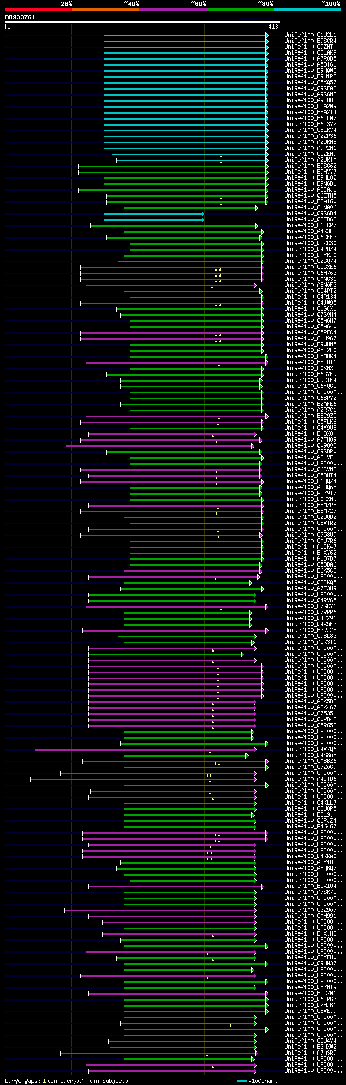Choose the UniRef100_A2ZP36 entry
This screenshot has width=346, height=1085.
[310, 136]
